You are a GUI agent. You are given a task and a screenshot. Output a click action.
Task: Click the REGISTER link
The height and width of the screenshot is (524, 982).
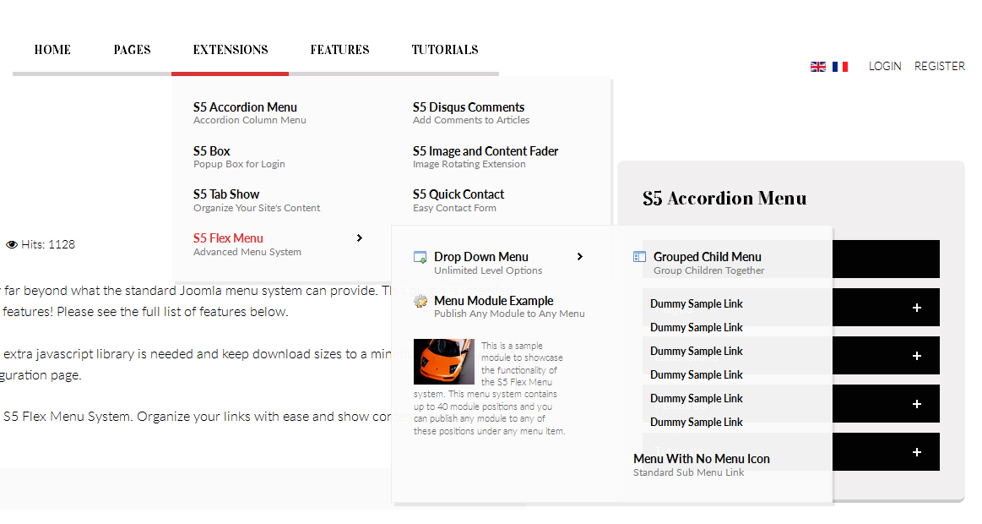(940, 67)
